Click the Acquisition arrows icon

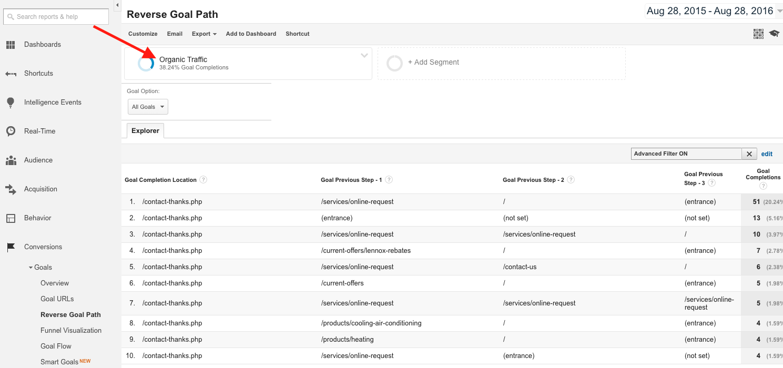point(11,189)
